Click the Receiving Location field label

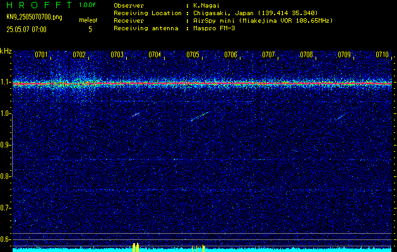[148, 13]
